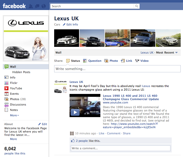This screenshot has height=157, width=183.
Task: Open friend requests icon in header
Action: click(31, 6)
